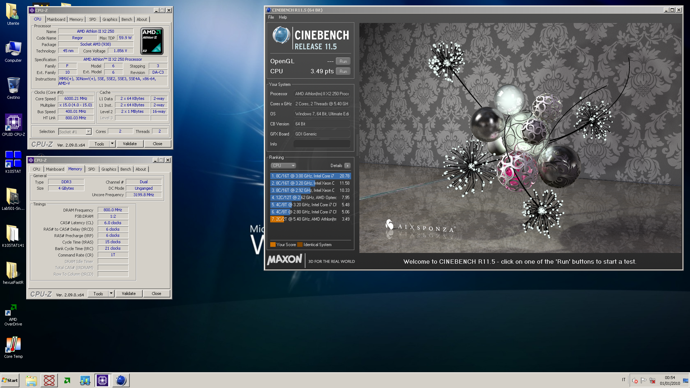Select ranking entry 4 AMD Opteron 7.95

[x=310, y=198]
